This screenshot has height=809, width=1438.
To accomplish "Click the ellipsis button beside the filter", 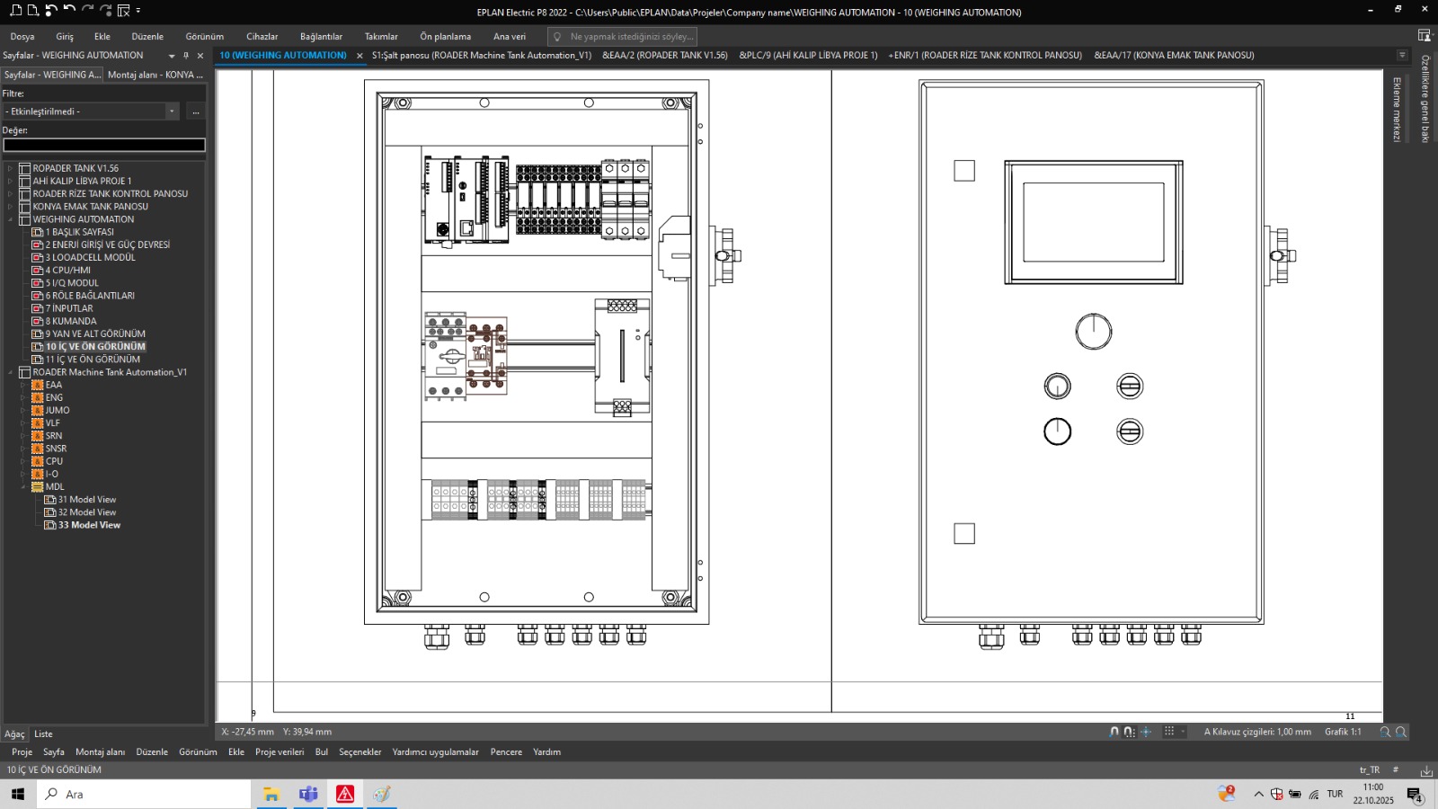I will [x=195, y=111].
